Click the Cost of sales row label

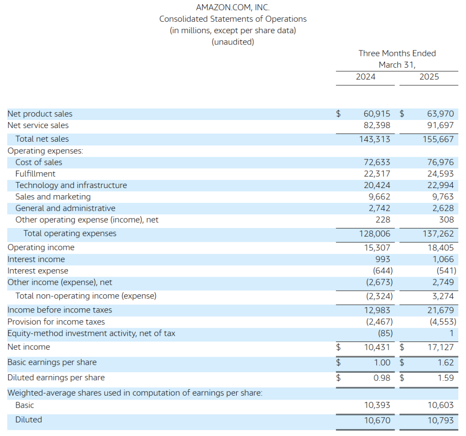pos(39,162)
